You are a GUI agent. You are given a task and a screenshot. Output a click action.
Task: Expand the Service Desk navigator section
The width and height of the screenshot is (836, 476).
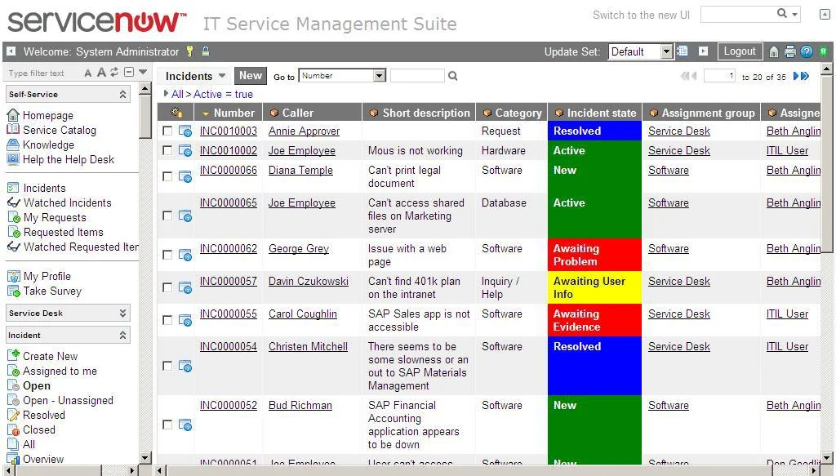pos(122,313)
